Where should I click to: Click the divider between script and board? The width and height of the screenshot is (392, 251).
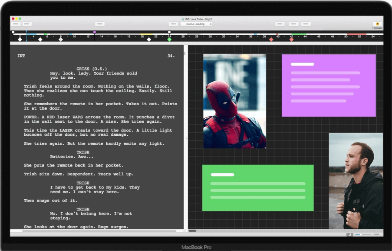pos(186,138)
